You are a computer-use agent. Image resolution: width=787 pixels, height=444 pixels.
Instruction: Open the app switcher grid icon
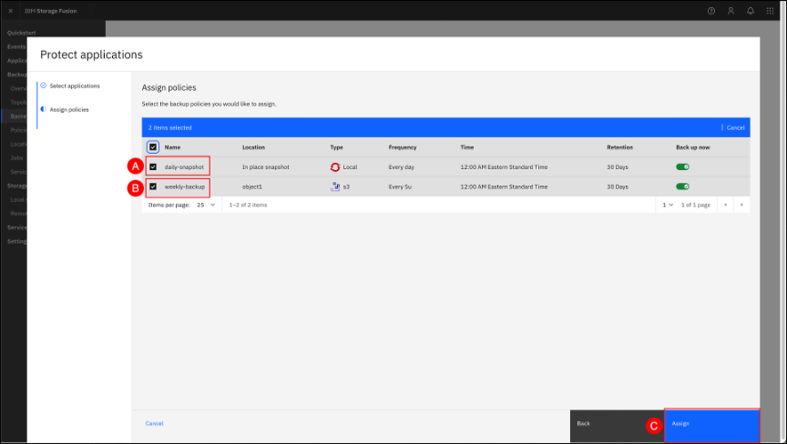[771, 10]
